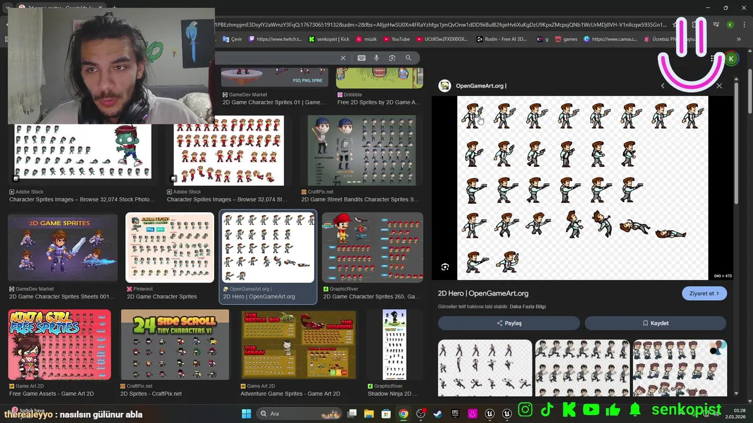Open the large 2D Hero sprite sheet preview

(x=582, y=188)
